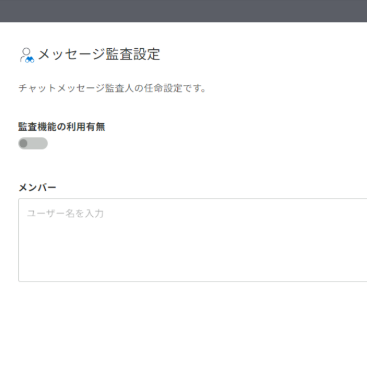Image resolution: width=367 pixels, height=367 pixels.
Task: Click the ユーザー名を入力 placeholder text
Action: (x=65, y=213)
